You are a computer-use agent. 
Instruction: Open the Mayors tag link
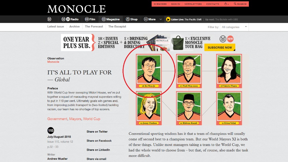75,119
